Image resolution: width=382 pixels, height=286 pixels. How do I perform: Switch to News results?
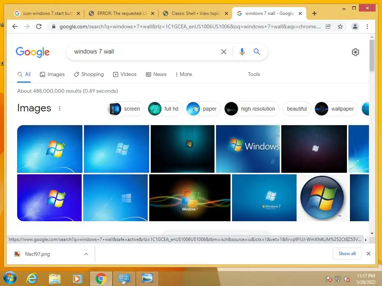tap(156, 74)
